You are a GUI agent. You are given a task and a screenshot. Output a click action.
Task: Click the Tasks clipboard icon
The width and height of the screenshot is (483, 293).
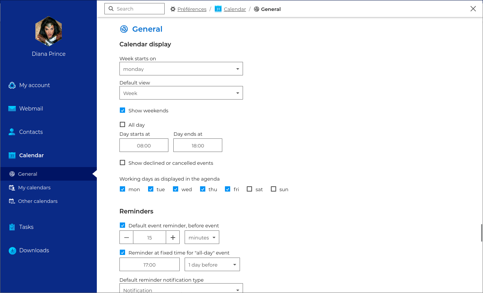point(12,227)
